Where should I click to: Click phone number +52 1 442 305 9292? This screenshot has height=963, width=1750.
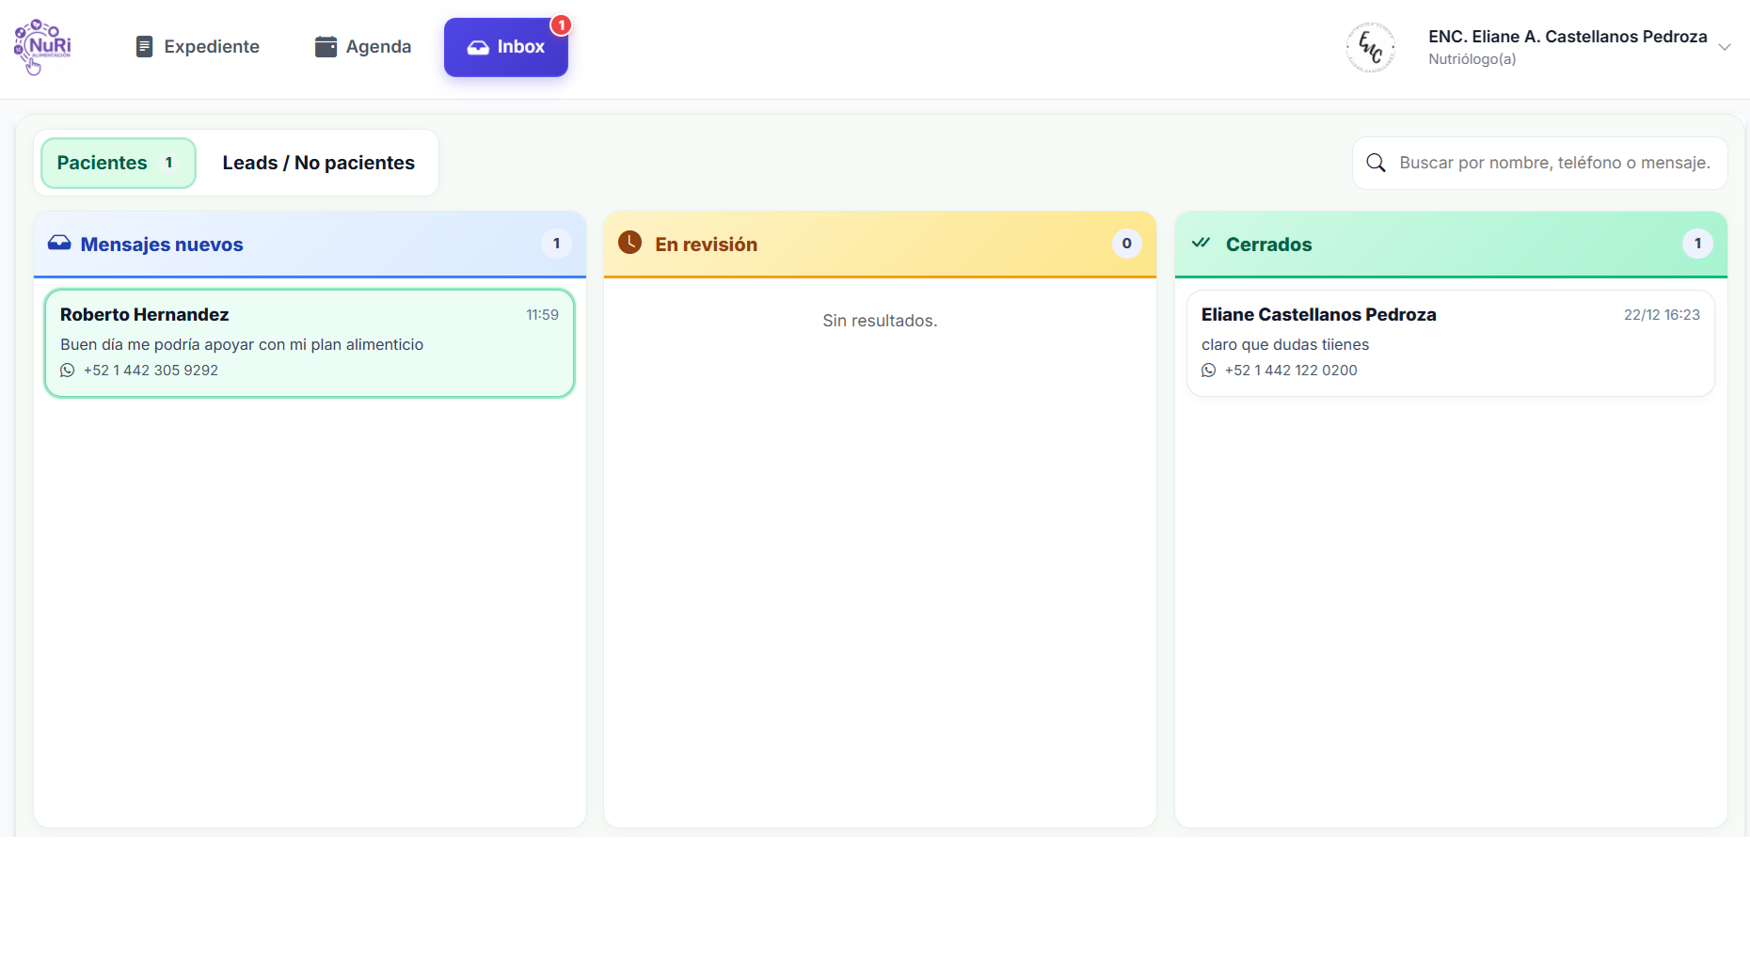(x=151, y=371)
